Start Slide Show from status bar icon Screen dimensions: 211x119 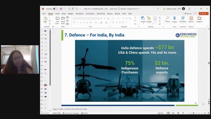183,113
